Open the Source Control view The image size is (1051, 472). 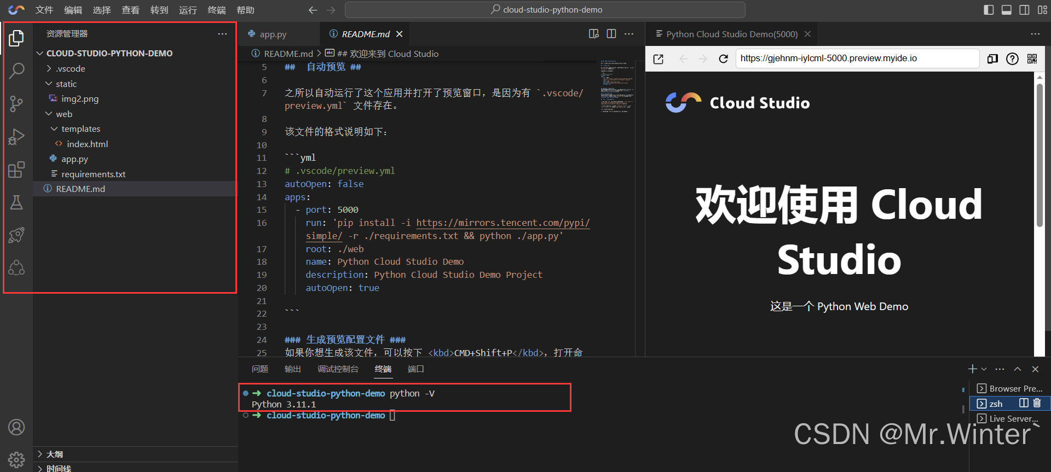click(x=16, y=103)
